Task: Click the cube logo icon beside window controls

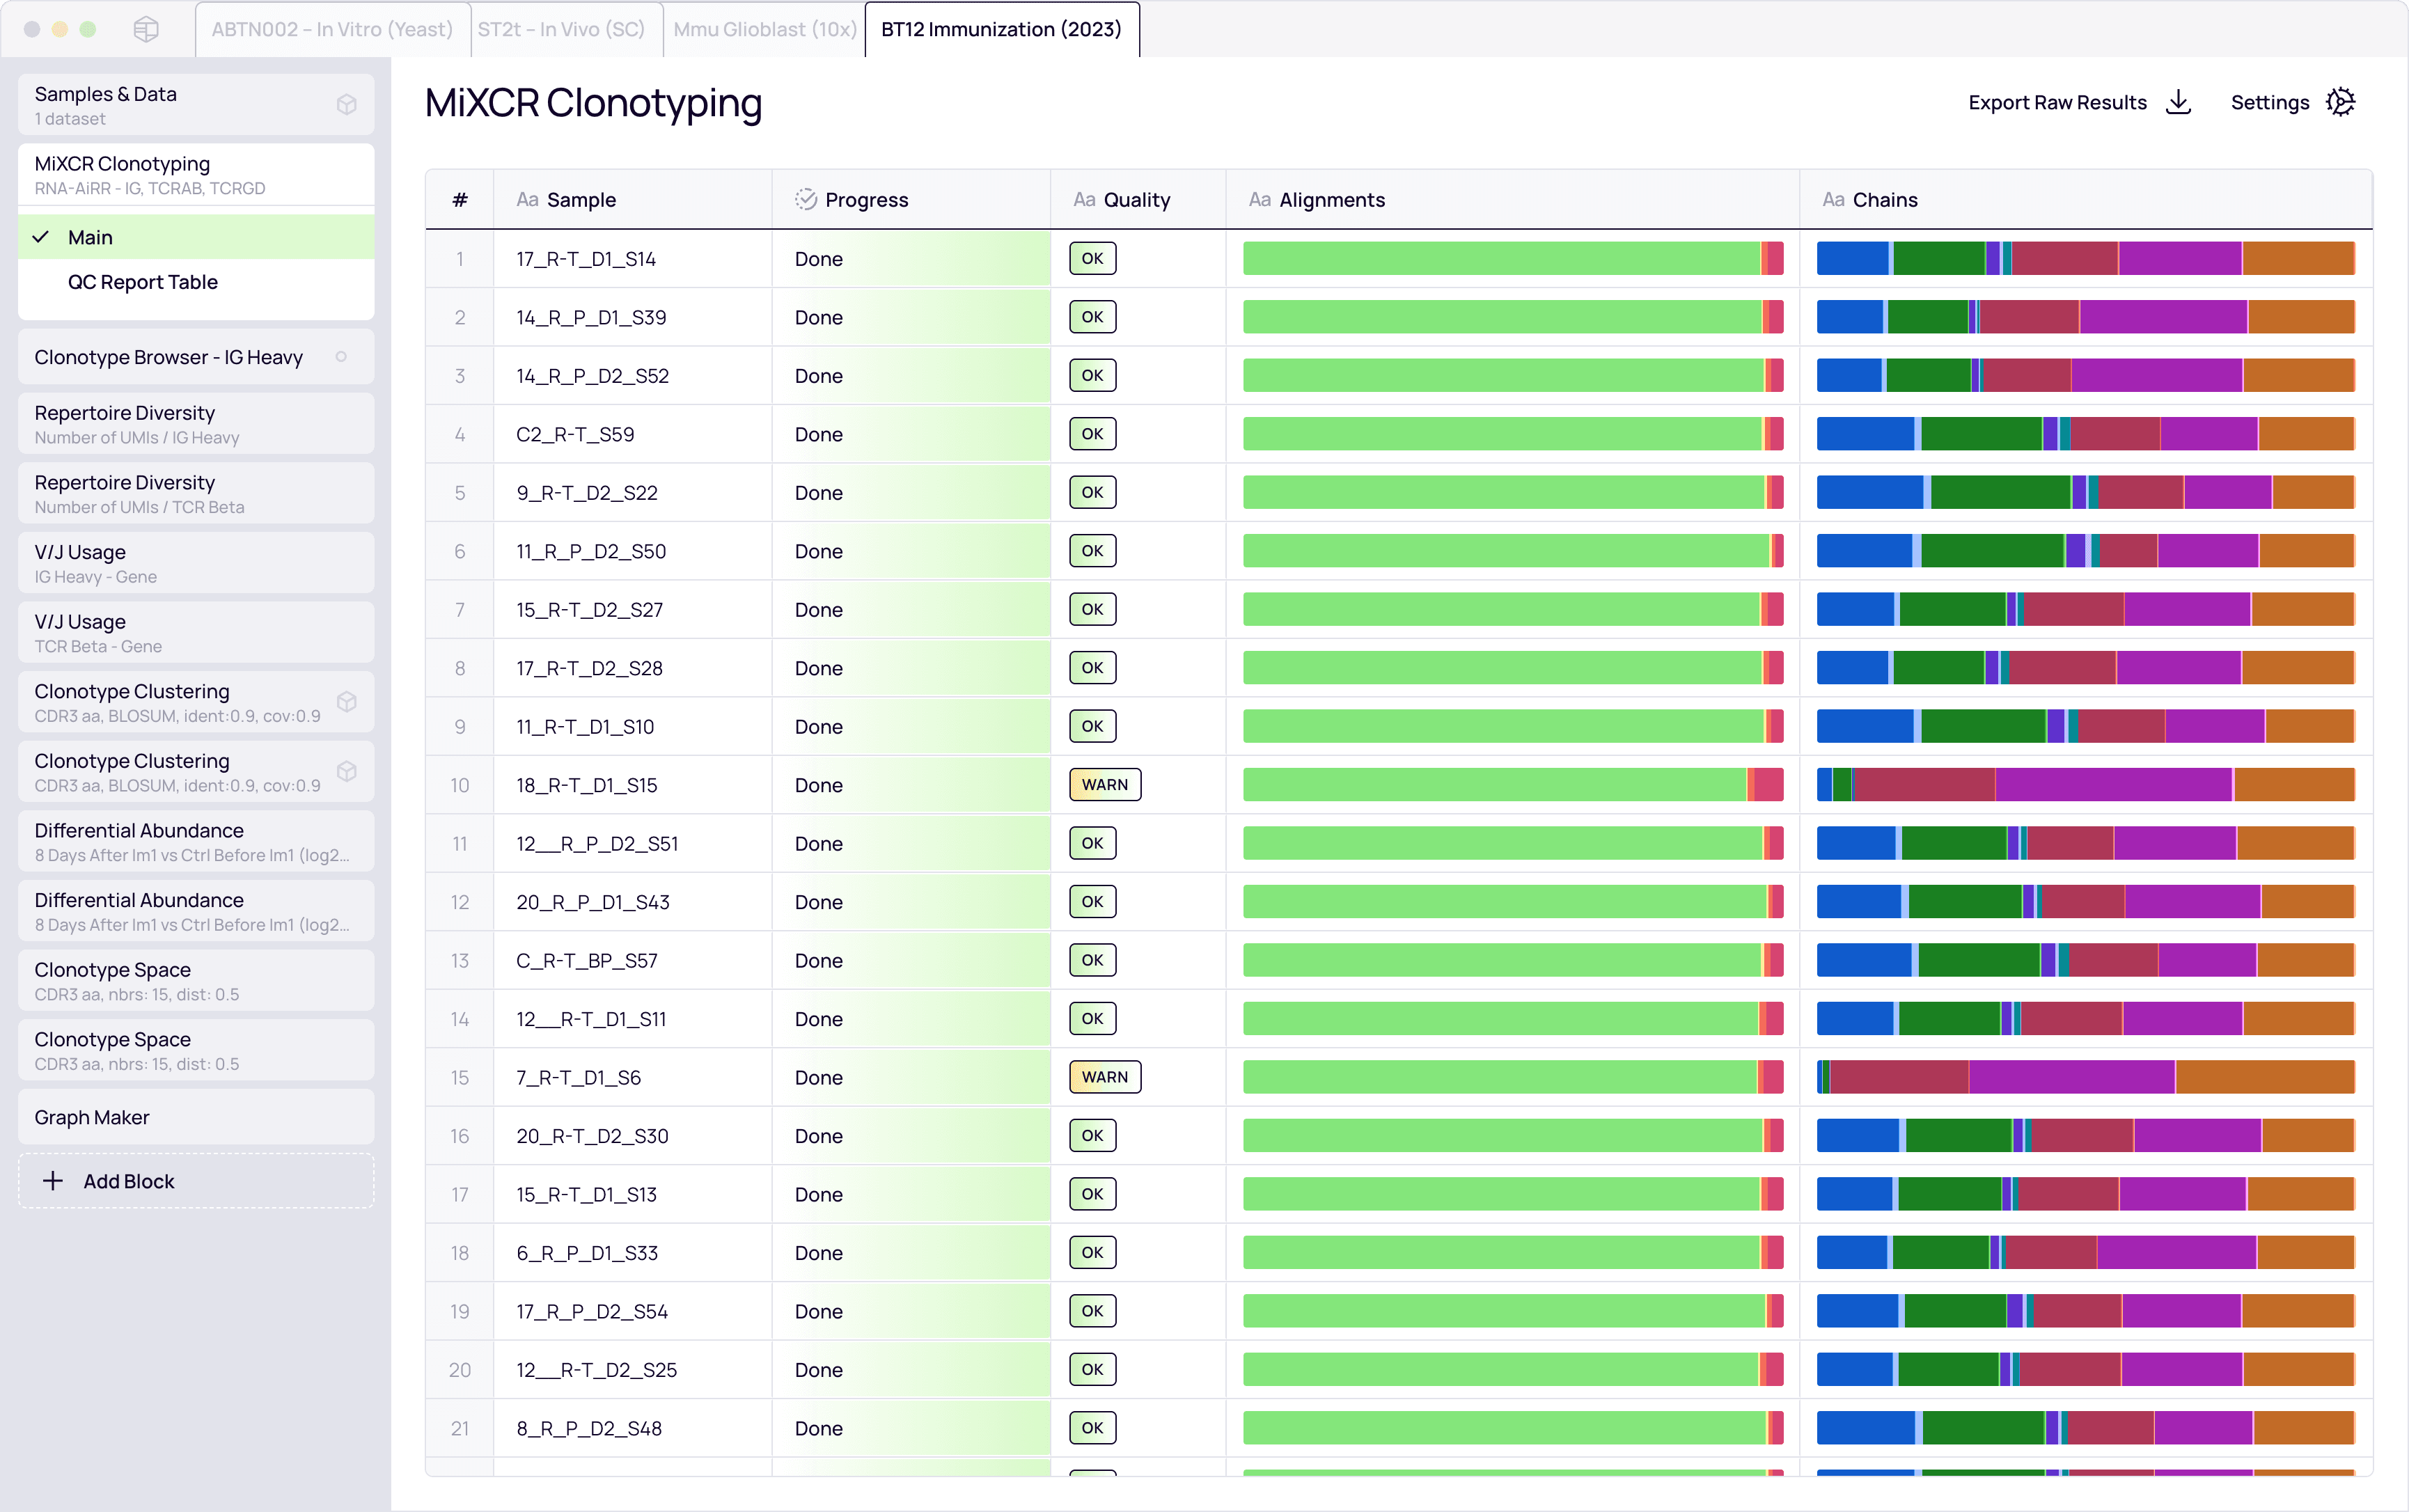Action: (146, 29)
